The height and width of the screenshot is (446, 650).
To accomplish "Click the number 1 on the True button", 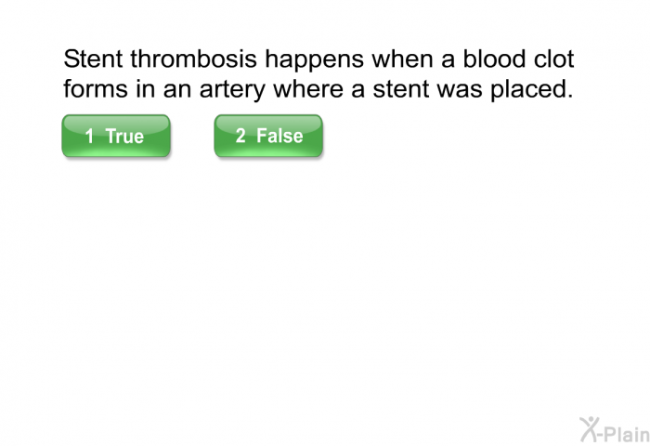I will [89, 136].
